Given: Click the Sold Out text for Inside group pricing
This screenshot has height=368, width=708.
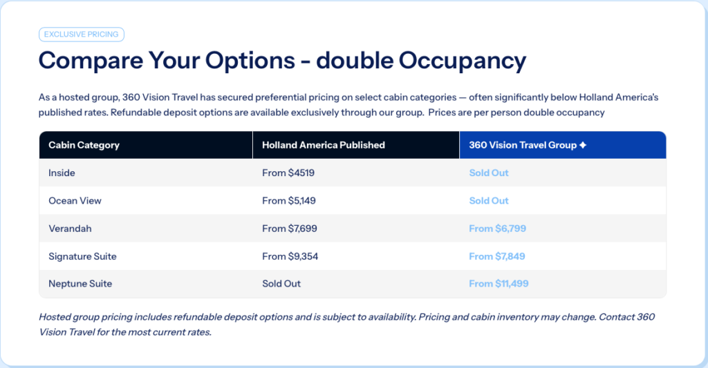Looking at the screenshot, I should point(489,173).
